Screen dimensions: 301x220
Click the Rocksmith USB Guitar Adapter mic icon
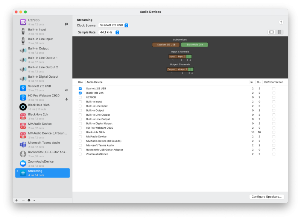23,154
